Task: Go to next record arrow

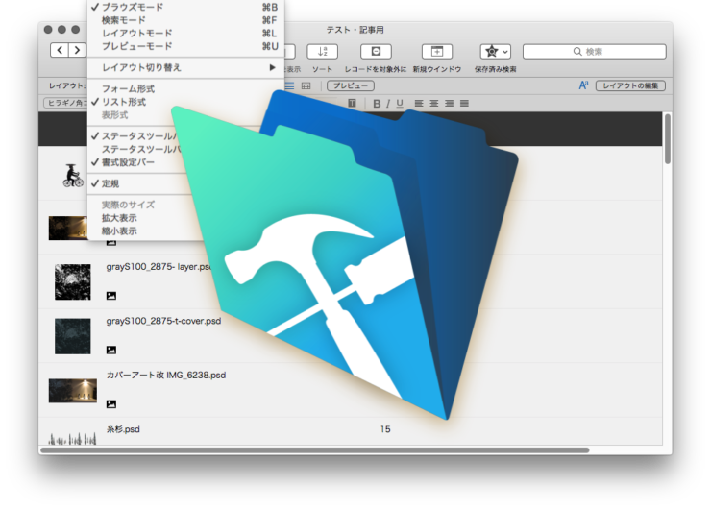Action: (x=77, y=50)
